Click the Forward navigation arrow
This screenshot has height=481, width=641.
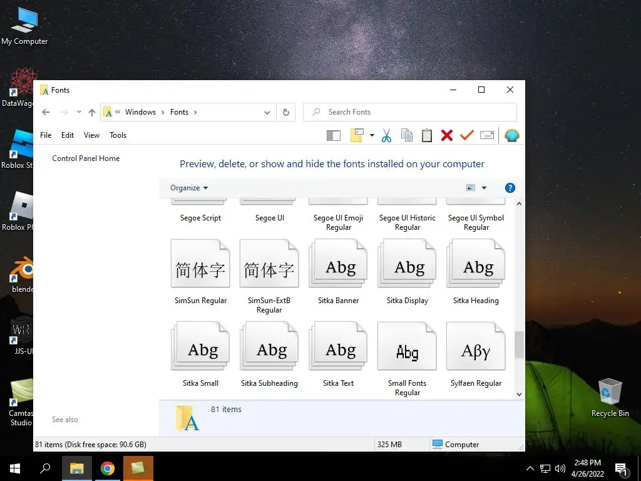[64, 112]
